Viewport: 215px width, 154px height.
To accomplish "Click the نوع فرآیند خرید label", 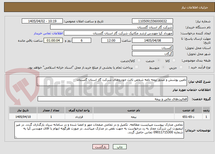I will click(x=199, y=67).
